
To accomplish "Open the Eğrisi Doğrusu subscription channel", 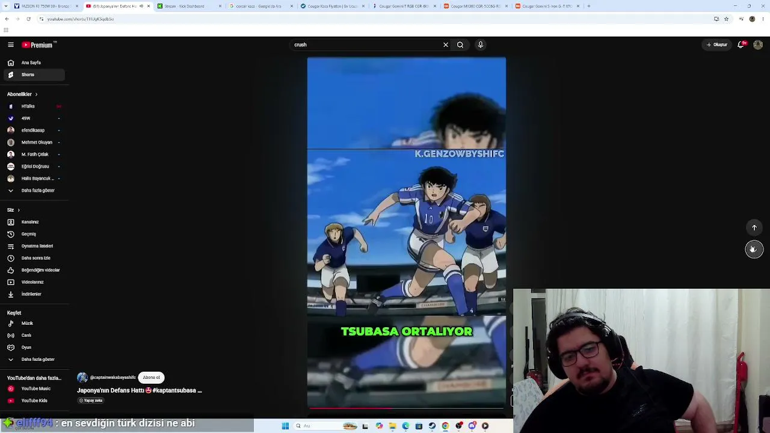I will pyautogui.click(x=34, y=167).
